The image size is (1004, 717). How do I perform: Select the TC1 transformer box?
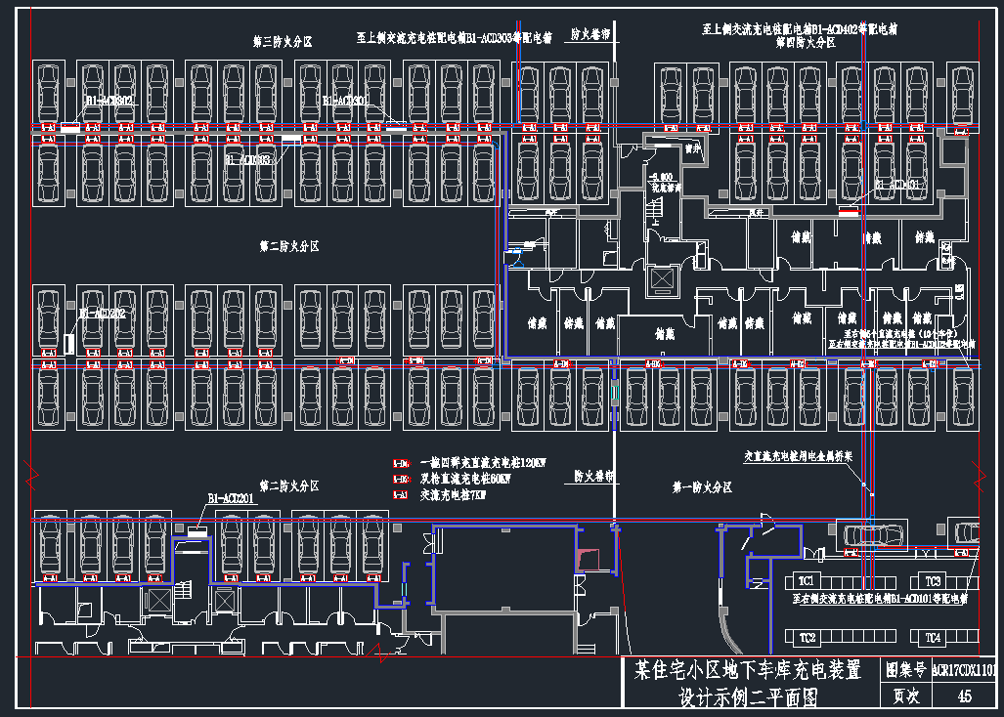point(807,581)
